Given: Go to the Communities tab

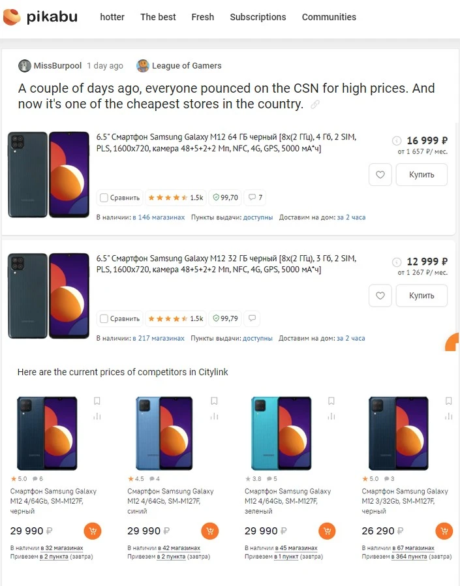Looking at the screenshot, I should [329, 17].
